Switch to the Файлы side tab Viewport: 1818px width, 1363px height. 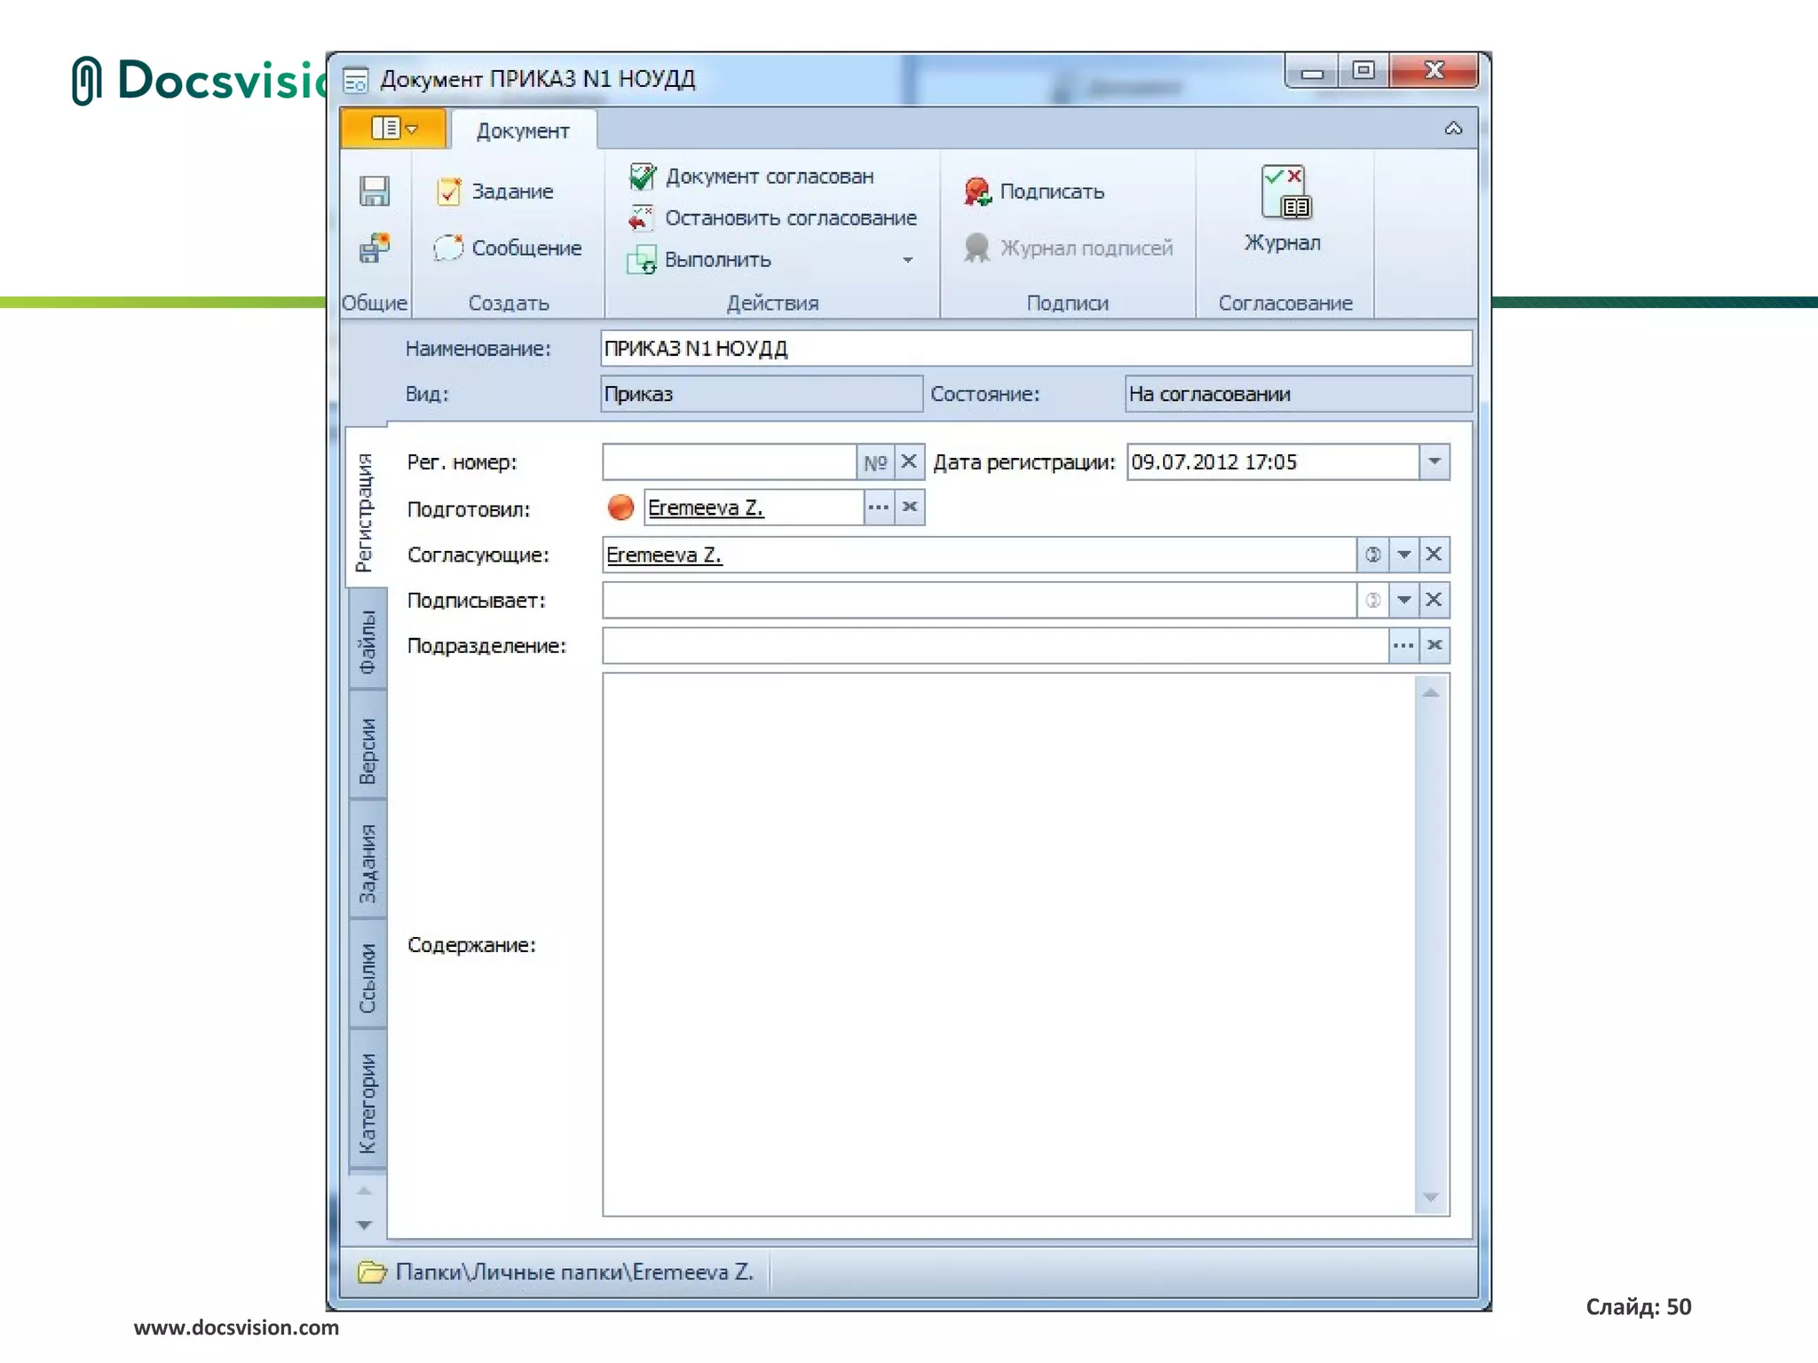click(x=367, y=641)
